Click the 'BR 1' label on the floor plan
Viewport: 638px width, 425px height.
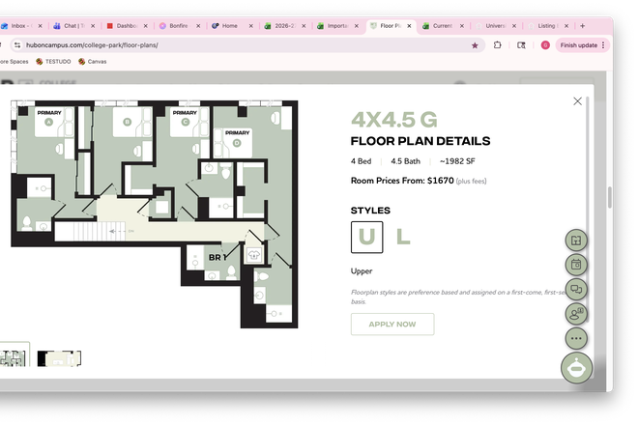click(x=218, y=258)
